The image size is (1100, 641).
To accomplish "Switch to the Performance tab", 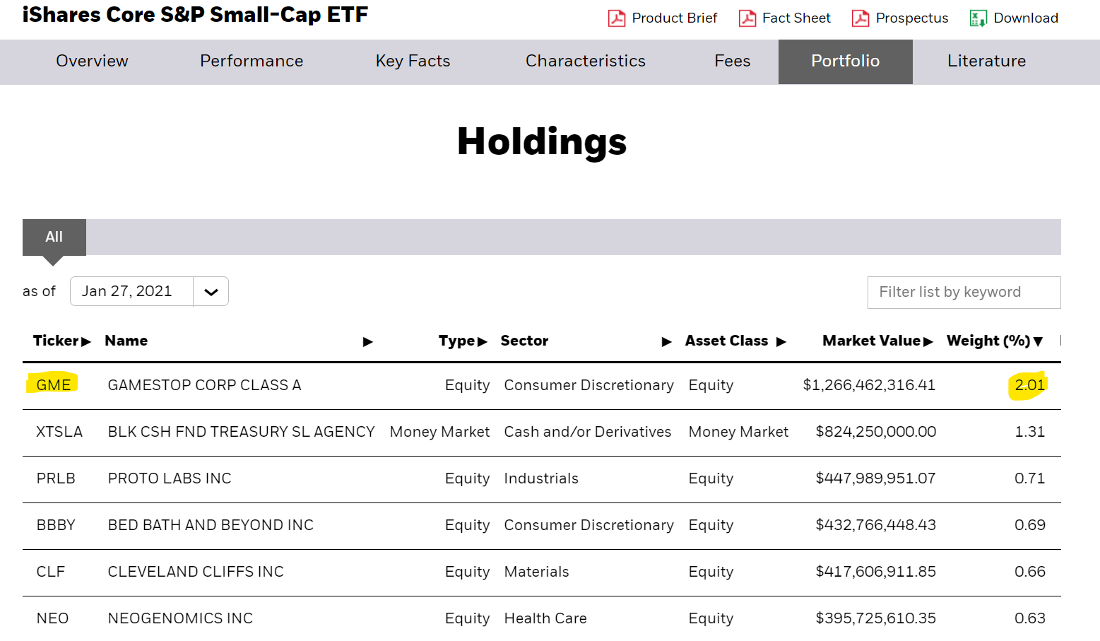I will pos(252,61).
